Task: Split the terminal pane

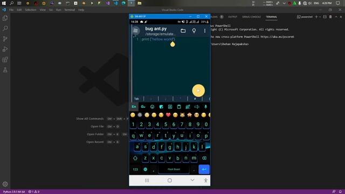Action: (x=325, y=17)
